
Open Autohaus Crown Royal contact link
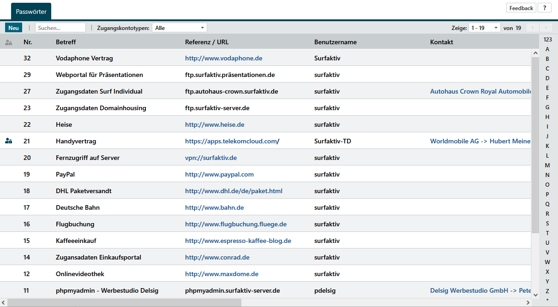click(x=480, y=91)
